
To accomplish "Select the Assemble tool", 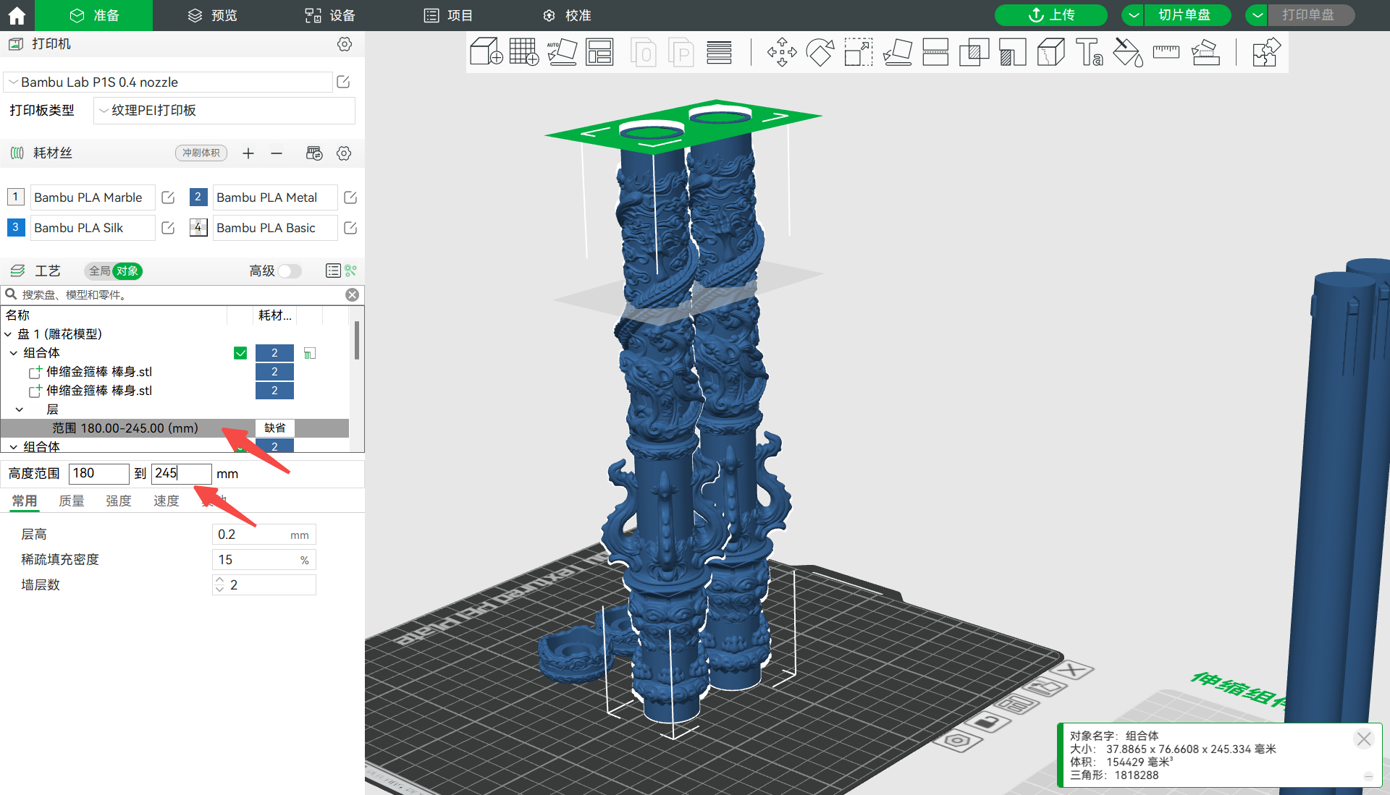I will click(x=1205, y=52).
